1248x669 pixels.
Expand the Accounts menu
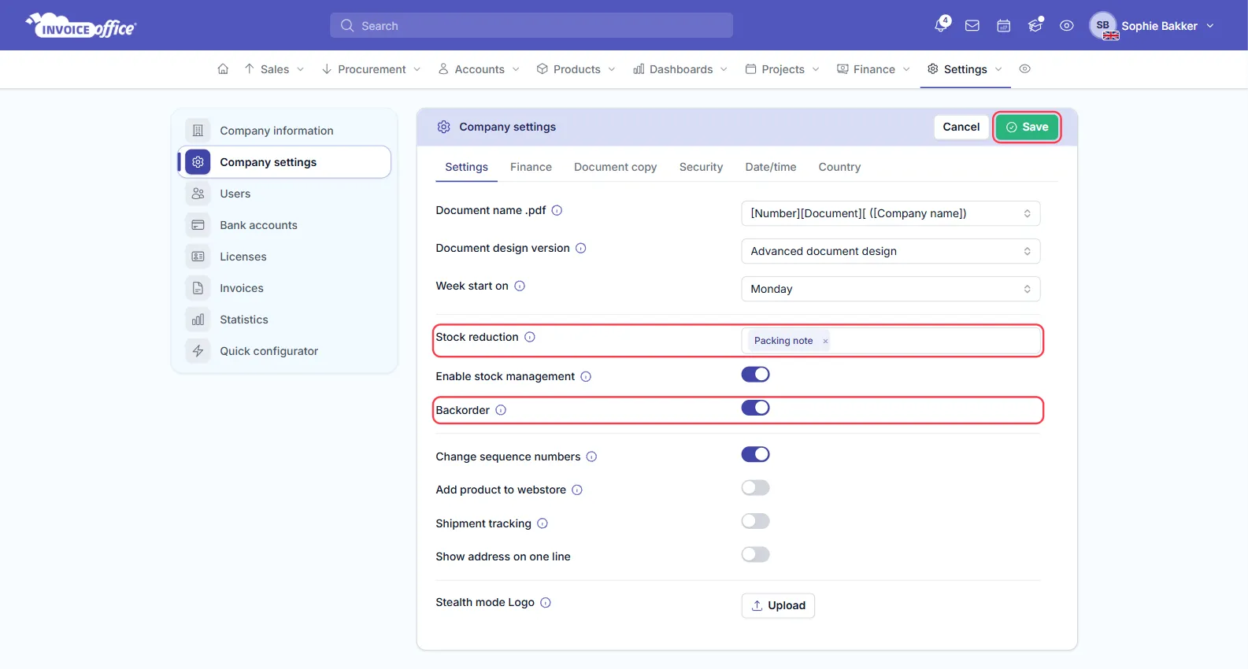[479, 69]
